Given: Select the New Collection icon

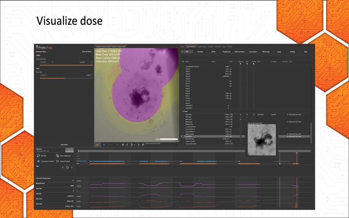Looking at the screenshot, I should pyautogui.click(x=57, y=156).
